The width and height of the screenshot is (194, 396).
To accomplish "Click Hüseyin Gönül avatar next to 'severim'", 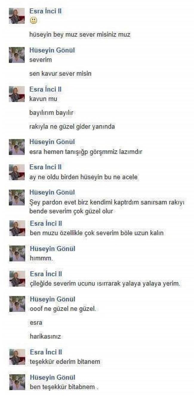I will (17, 55).
